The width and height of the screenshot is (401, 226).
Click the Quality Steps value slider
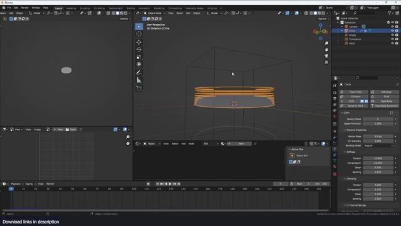378,119
